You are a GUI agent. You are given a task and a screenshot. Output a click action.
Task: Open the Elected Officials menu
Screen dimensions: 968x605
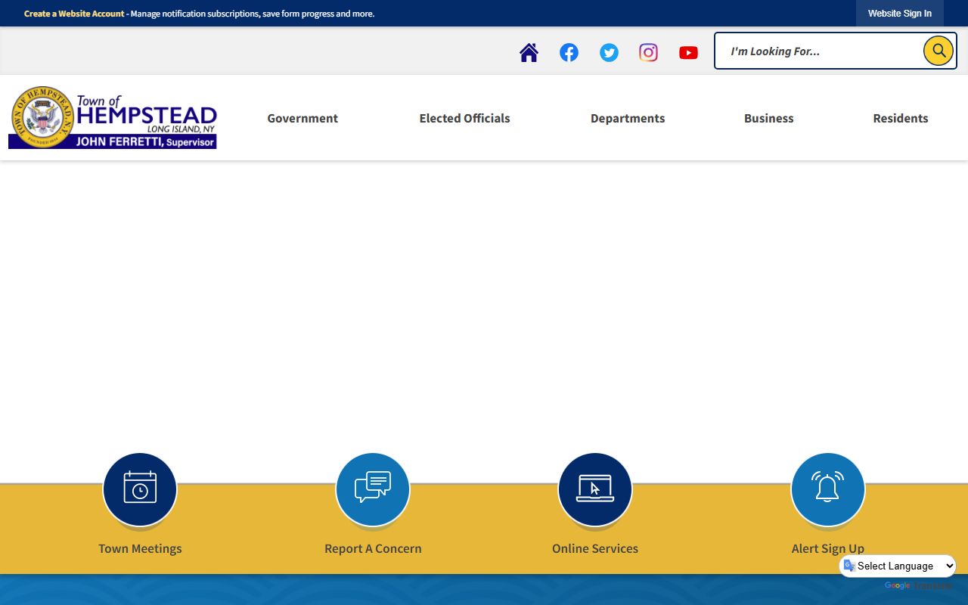(464, 118)
